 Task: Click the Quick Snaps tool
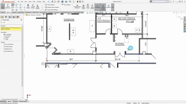click(88, 6)
